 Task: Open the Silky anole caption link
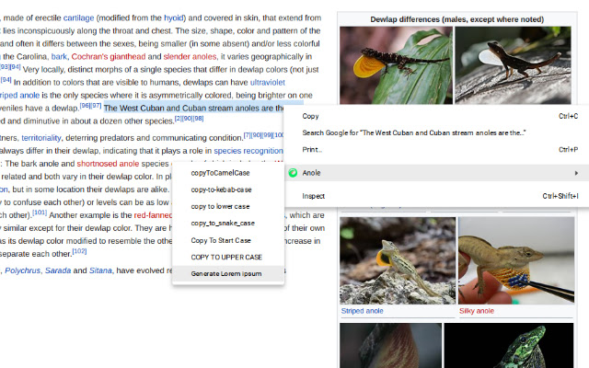click(x=477, y=311)
